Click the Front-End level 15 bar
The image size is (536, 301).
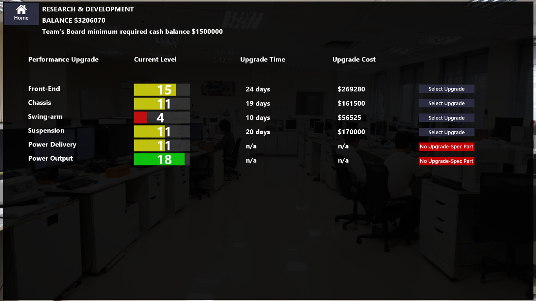click(x=162, y=90)
